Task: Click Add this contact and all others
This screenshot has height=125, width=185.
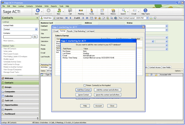Action: pos(108,90)
